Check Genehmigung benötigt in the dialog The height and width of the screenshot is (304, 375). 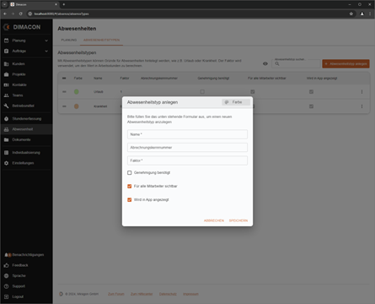click(130, 172)
